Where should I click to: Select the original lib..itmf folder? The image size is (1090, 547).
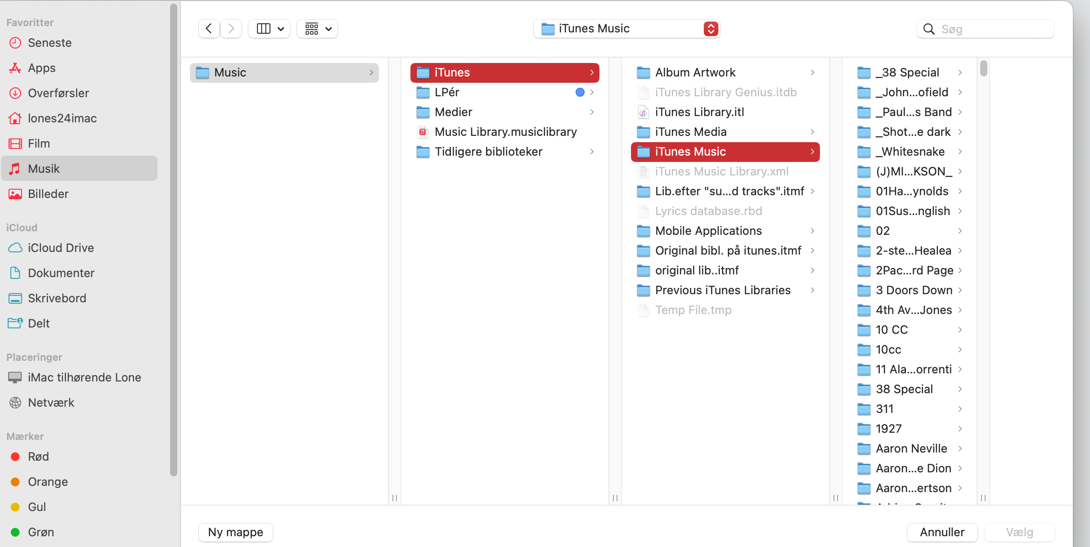(x=725, y=270)
